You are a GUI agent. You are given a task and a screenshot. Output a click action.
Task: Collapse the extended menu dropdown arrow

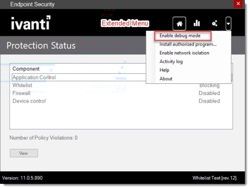[x=229, y=24]
